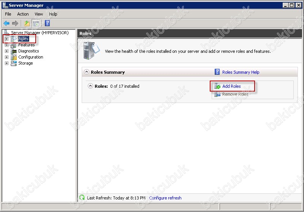Collapse the Roles: 0 of 17 installed subsection

pyautogui.click(x=90, y=86)
